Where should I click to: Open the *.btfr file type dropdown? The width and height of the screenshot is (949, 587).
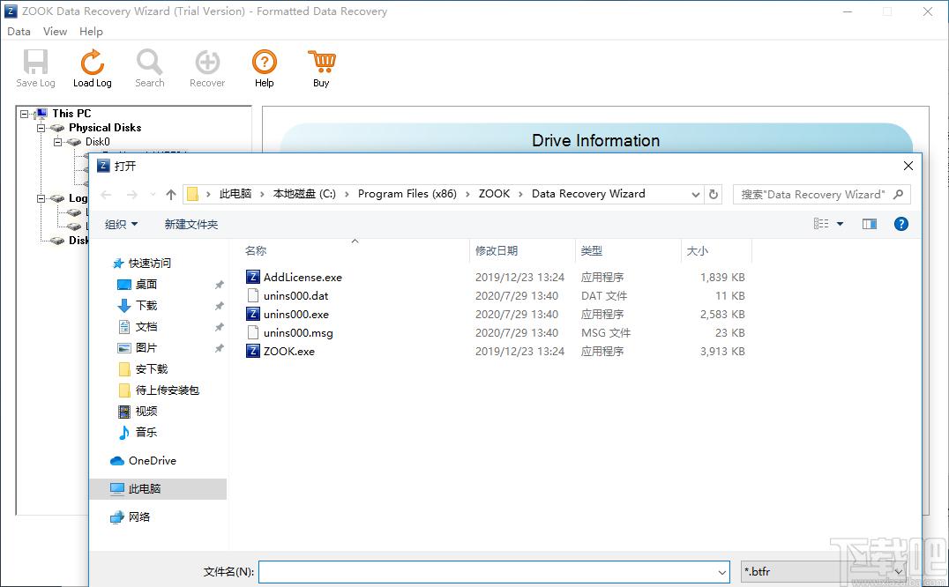click(825, 571)
